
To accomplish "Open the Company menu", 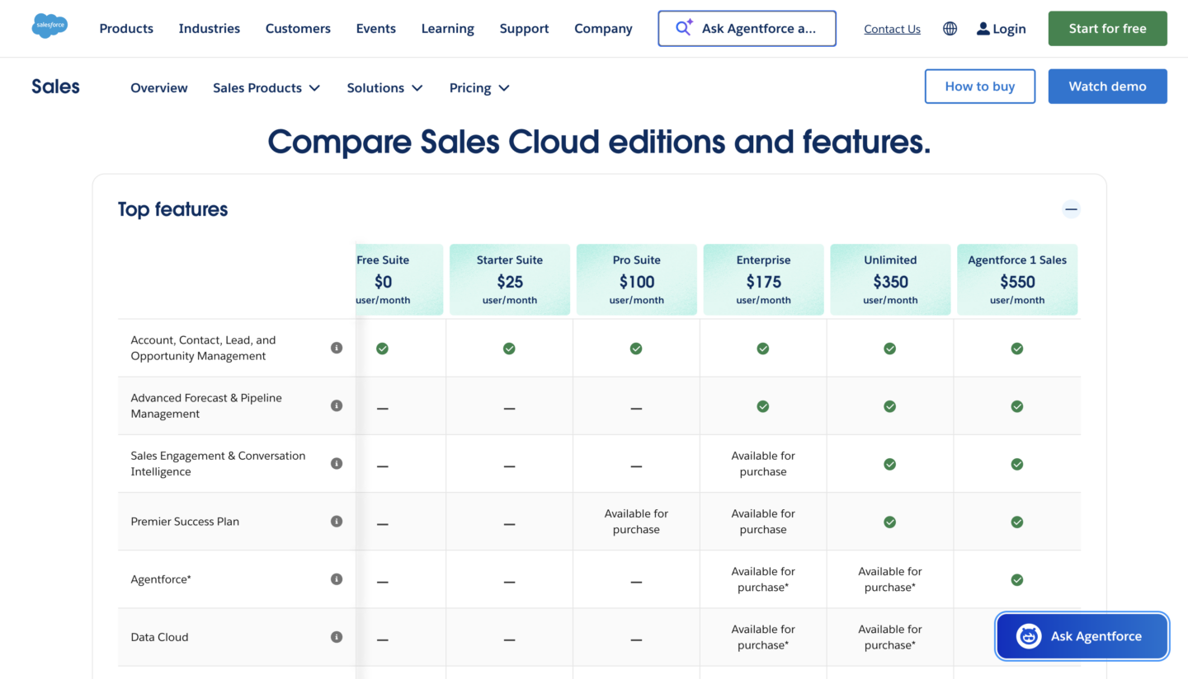I will pyautogui.click(x=603, y=29).
